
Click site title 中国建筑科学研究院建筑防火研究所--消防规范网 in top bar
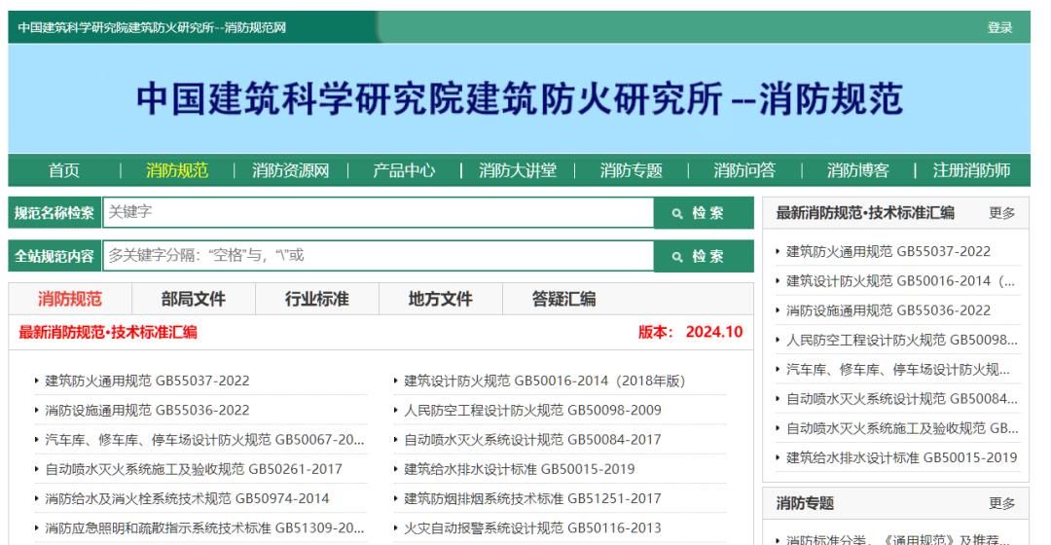(152, 27)
